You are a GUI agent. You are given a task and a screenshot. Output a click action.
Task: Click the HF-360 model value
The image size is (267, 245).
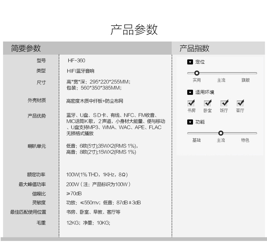click(x=76, y=61)
